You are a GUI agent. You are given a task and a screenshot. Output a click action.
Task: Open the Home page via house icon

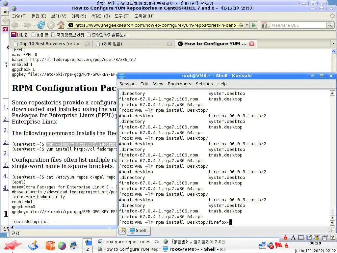(61, 25)
